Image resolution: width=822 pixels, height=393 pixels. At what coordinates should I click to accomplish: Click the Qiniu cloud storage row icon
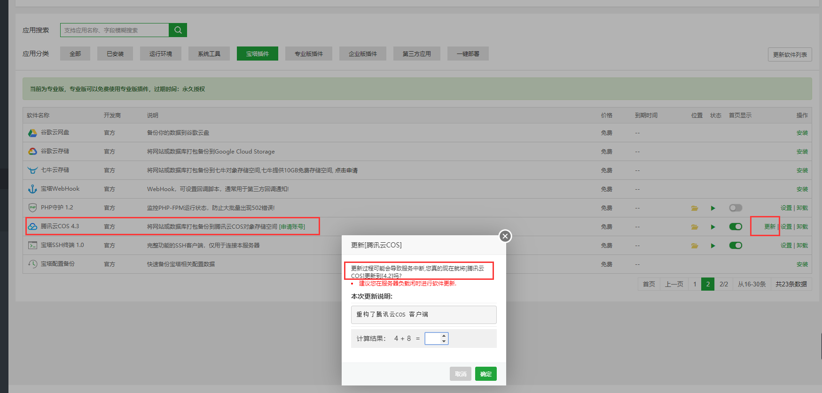pyautogui.click(x=32, y=170)
